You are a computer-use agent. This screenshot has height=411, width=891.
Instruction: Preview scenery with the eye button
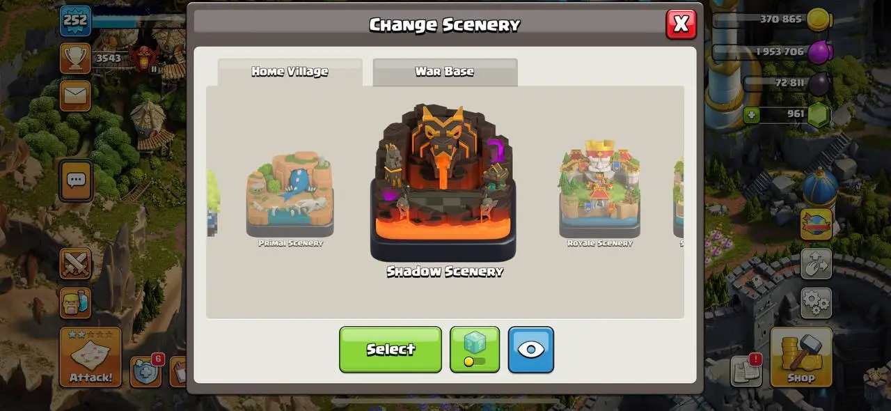tap(531, 350)
